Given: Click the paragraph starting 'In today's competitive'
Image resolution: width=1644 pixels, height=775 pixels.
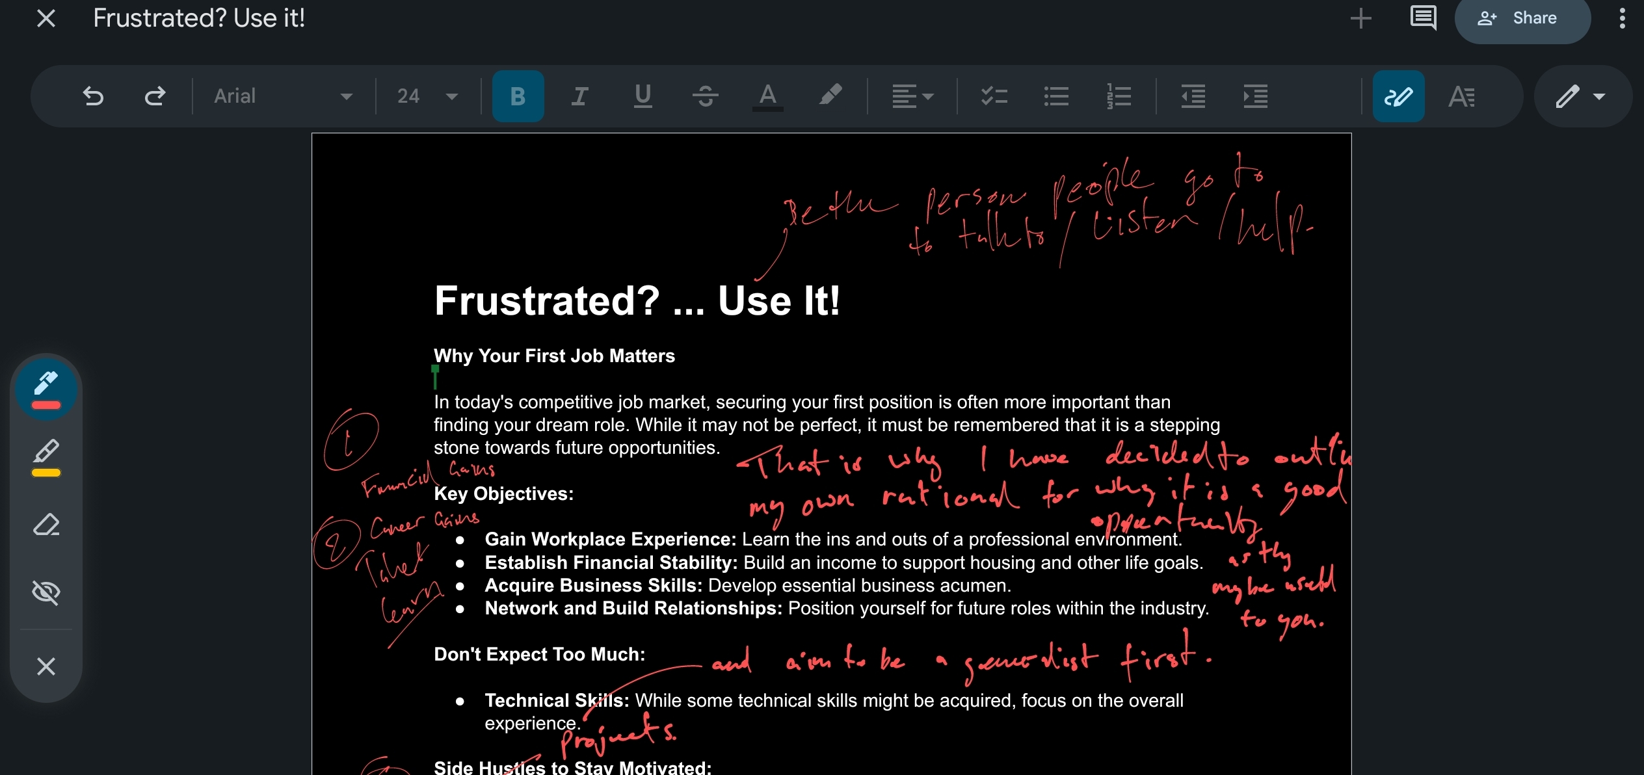Looking at the screenshot, I should click(x=827, y=425).
